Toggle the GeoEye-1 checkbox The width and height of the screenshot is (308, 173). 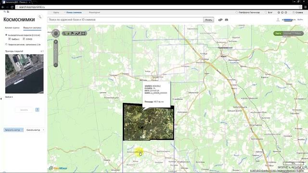(x=10, y=39)
